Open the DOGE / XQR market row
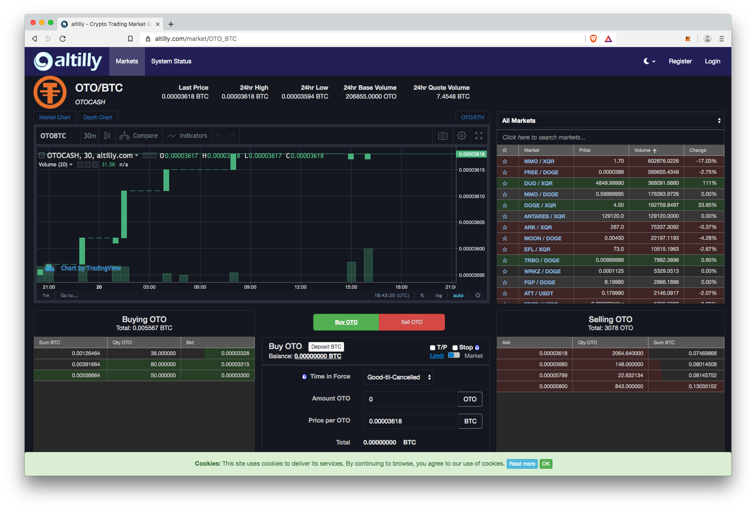The width and height of the screenshot is (756, 511). tap(610, 206)
